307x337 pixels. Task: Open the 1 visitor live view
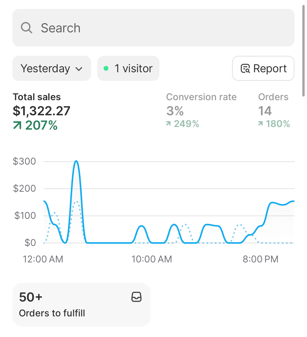pyautogui.click(x=128, y=68)
